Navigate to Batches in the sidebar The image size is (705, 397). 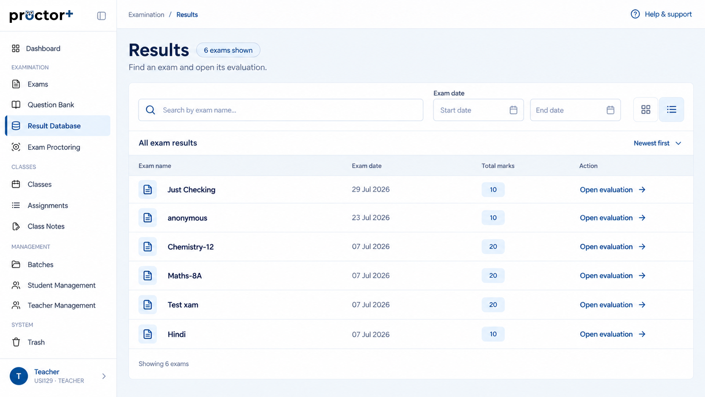click(58, 265)
